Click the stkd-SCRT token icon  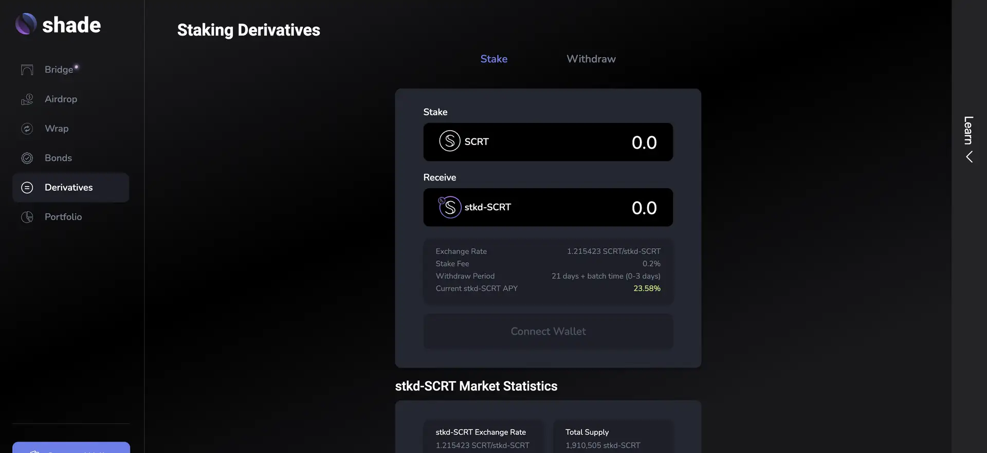[449, 207]
